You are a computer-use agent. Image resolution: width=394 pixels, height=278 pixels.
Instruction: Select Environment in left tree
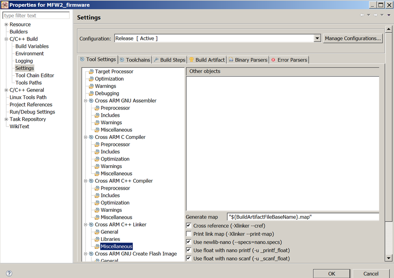pos(30,54)
